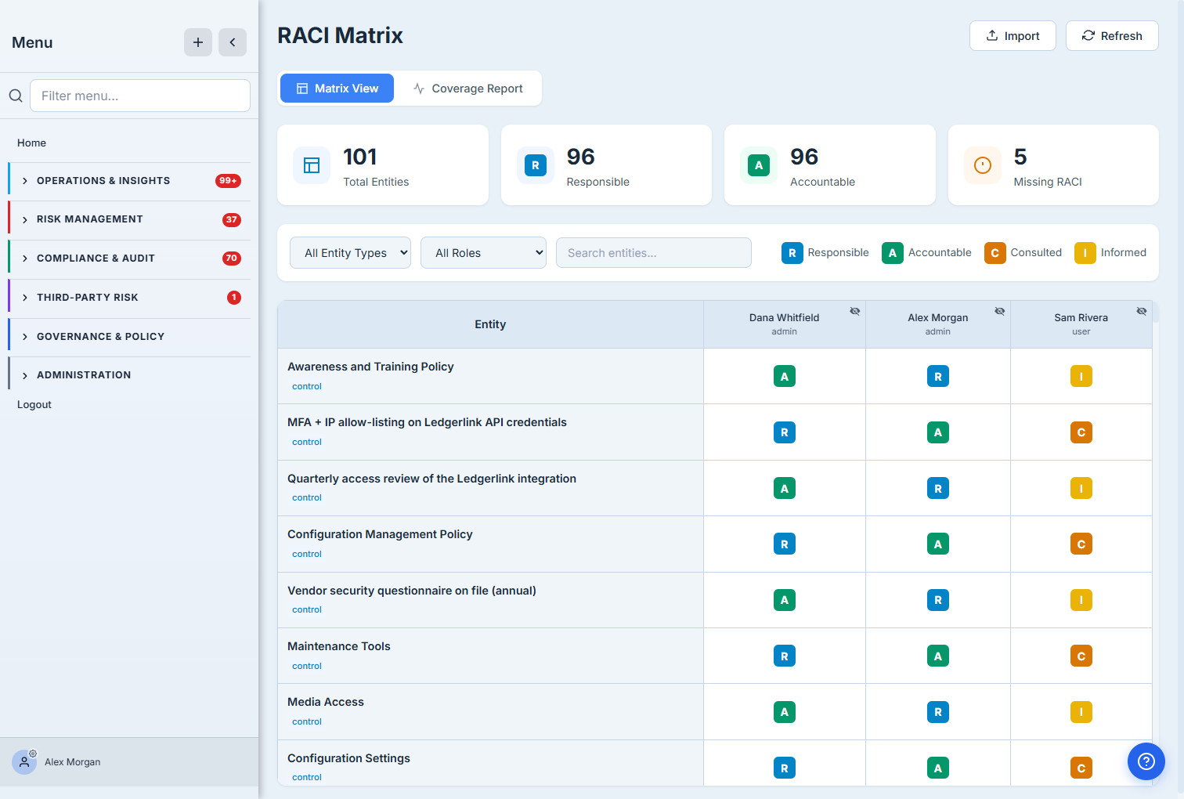Focus the Search entities input field
Viewport: 1184px width, 799px height.
coord(654,253)
